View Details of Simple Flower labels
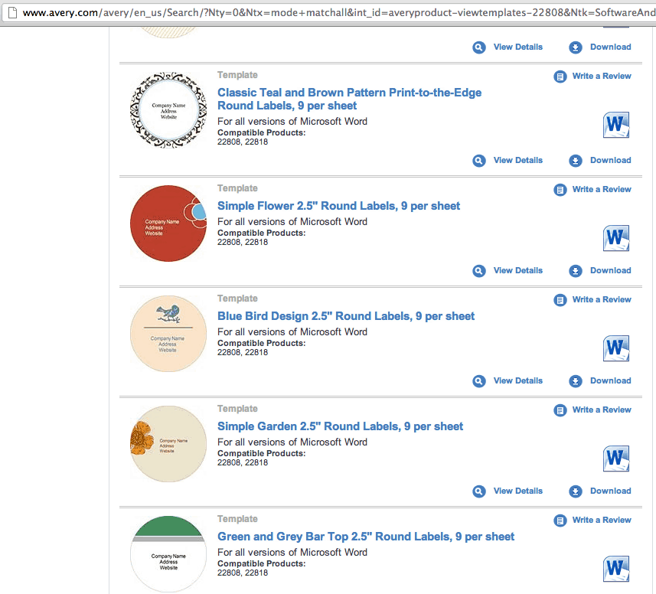 coord(518,271)
